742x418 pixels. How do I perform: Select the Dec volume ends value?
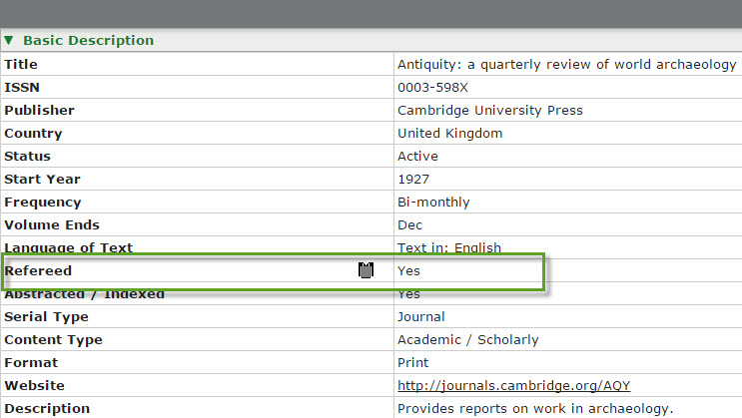[x=409, y=225]
